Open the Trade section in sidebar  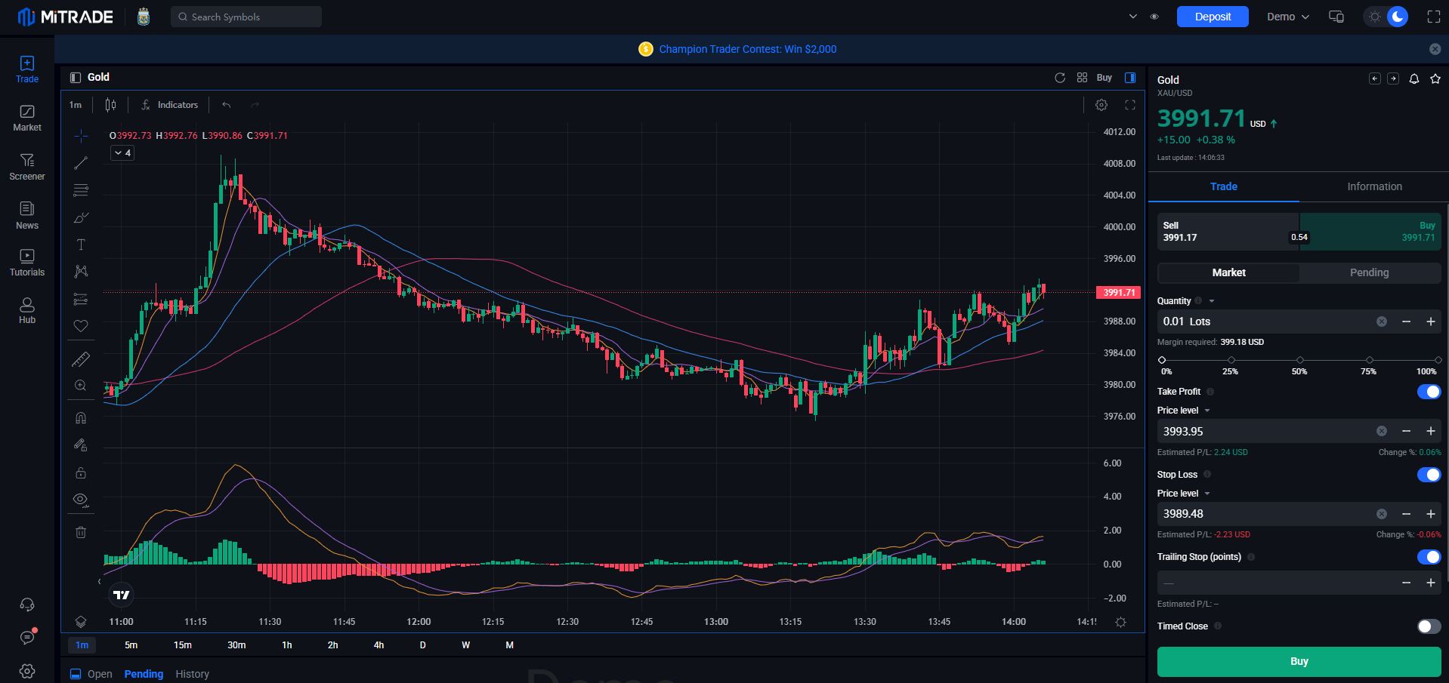[x=27, y=69]
